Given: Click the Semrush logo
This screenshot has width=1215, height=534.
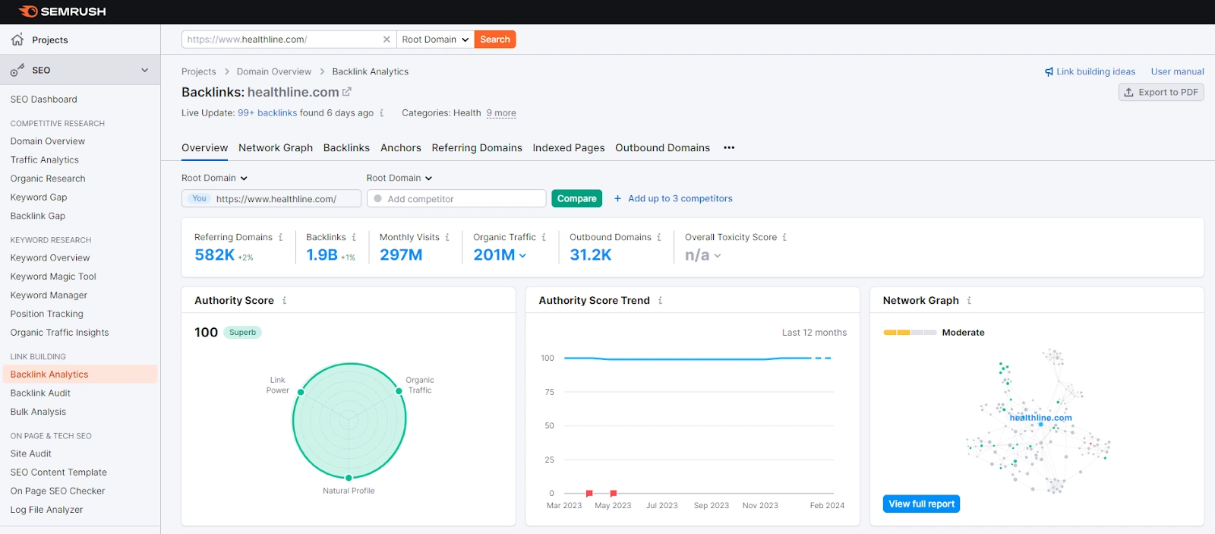Looking at the screenshot, I should point(62,11).
